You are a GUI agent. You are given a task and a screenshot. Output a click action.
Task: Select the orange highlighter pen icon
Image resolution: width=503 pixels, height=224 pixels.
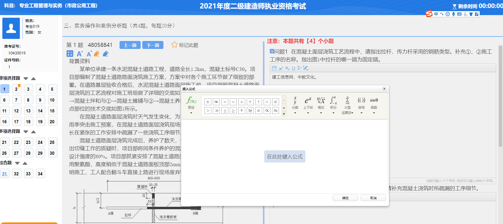pos(97,54)
